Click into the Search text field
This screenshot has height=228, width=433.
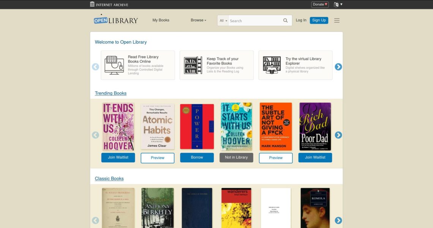tap(255, 21)
